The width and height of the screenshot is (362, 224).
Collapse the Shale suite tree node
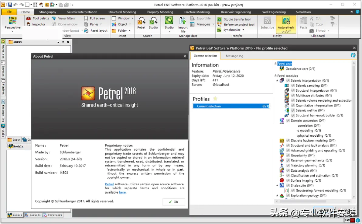[x=277, y=186]
